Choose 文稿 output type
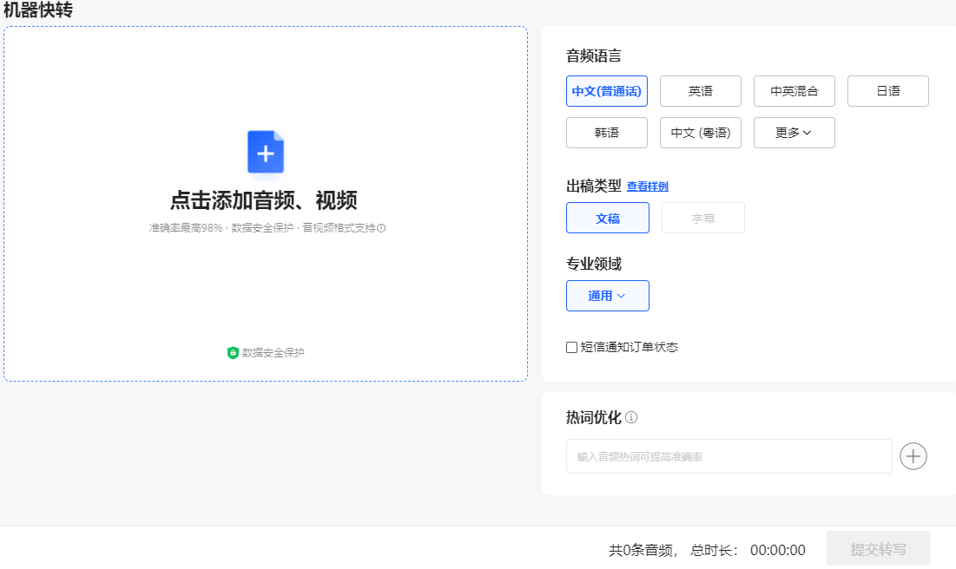Viewport: 956px width, 569px height. click(608, 218)
